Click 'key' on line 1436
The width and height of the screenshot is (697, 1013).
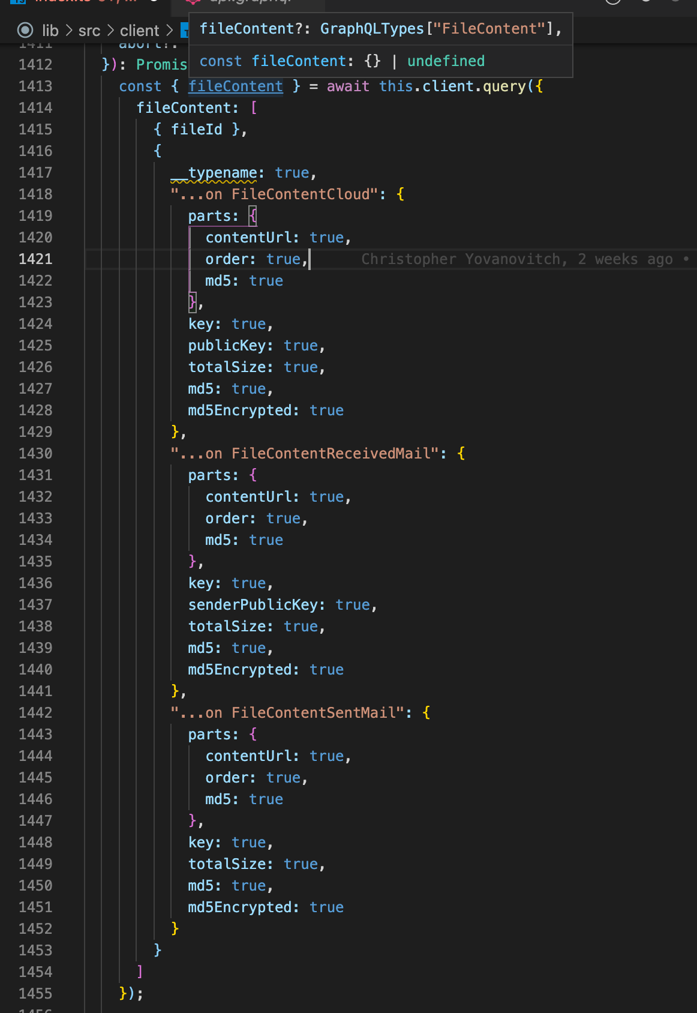click(x=201, y=583)
